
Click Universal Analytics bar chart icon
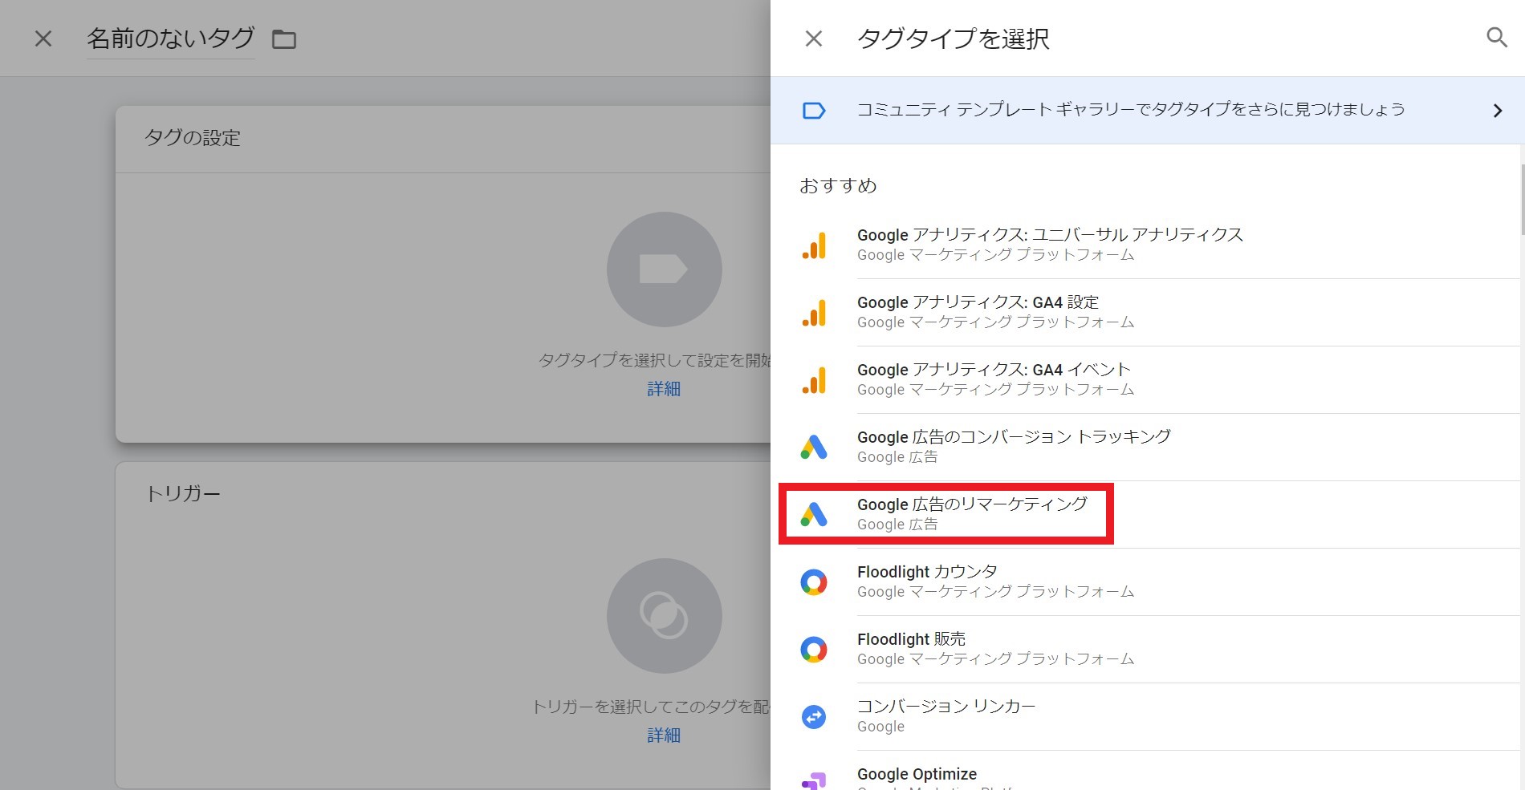point(814,245)
